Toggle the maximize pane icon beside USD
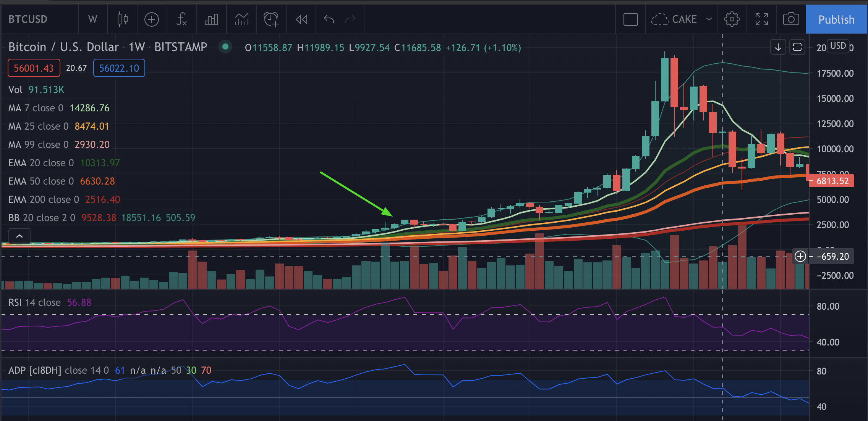Screen dimensions: 868x421 tap(797, 47)
